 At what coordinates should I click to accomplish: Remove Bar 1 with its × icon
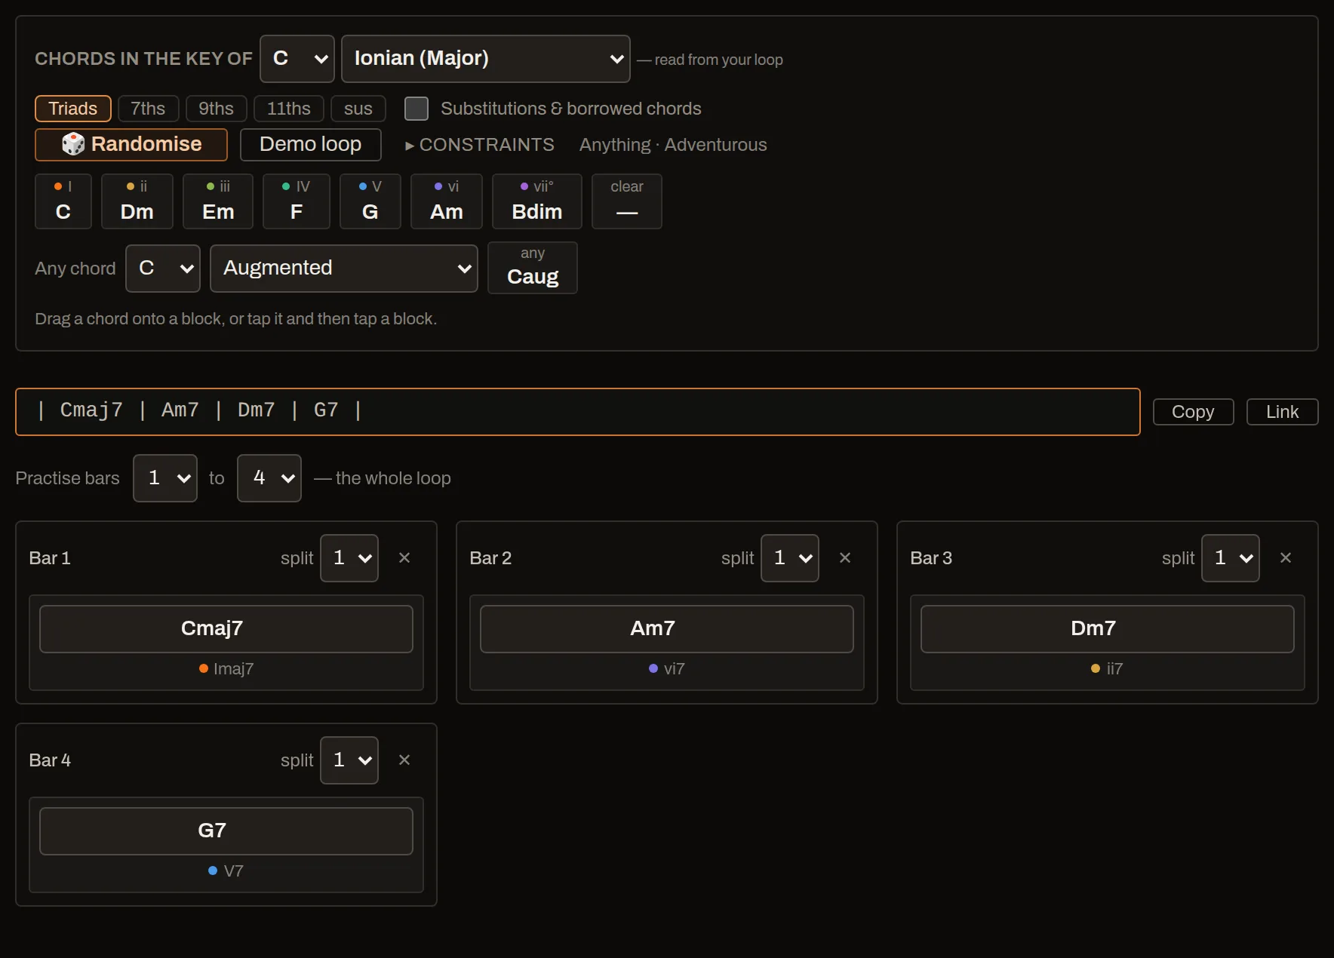tap(404, 558)
